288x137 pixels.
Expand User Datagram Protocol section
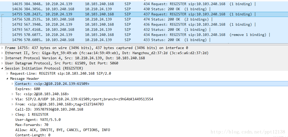point(3,63)
